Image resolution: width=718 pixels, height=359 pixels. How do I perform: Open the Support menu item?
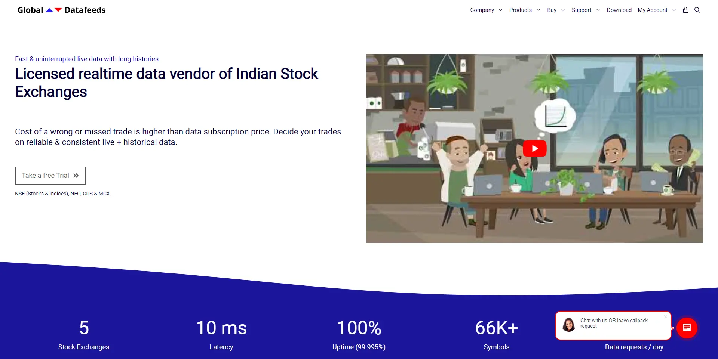[x=582, y=10]
